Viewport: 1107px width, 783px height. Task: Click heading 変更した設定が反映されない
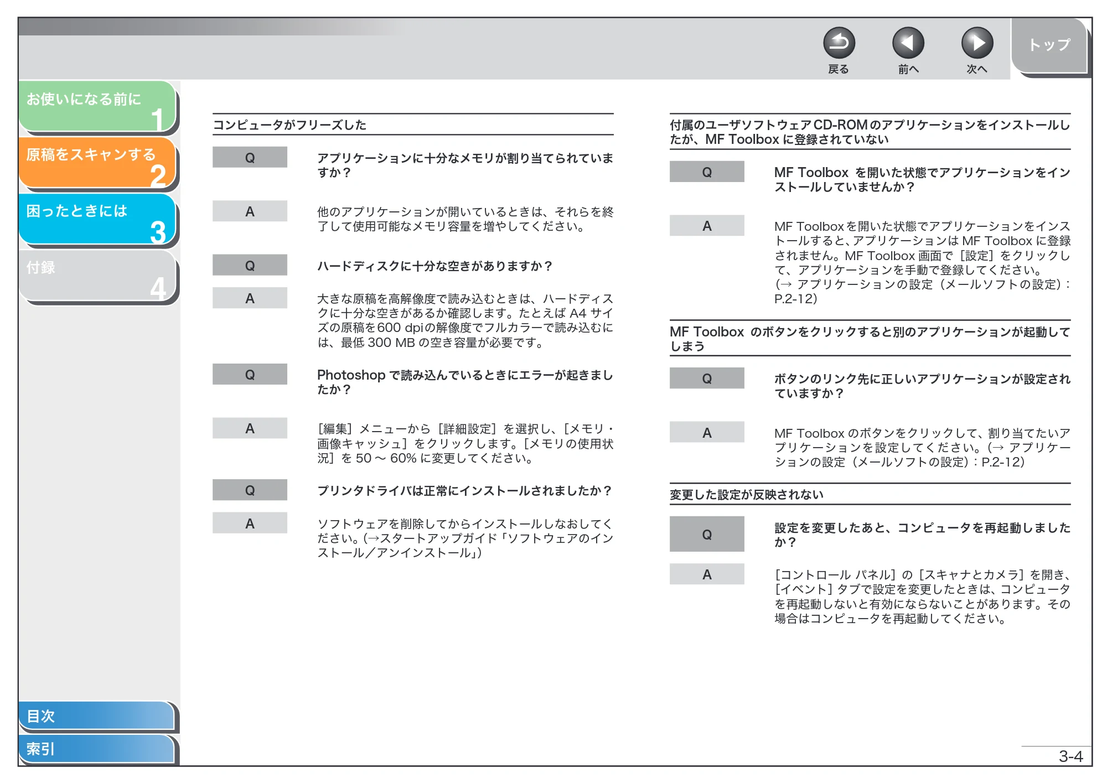(x=747, y=494)
